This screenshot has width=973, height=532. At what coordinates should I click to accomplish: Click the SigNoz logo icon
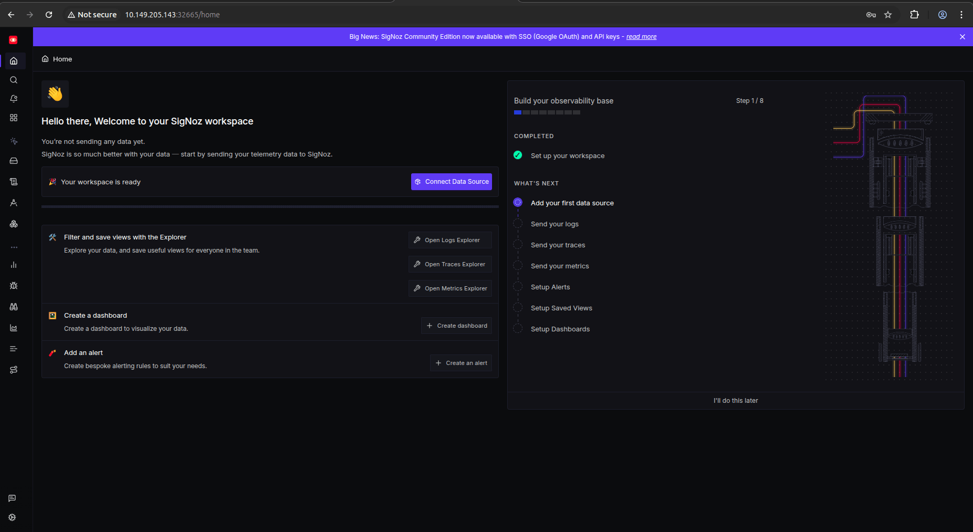(x=13, y=40)
